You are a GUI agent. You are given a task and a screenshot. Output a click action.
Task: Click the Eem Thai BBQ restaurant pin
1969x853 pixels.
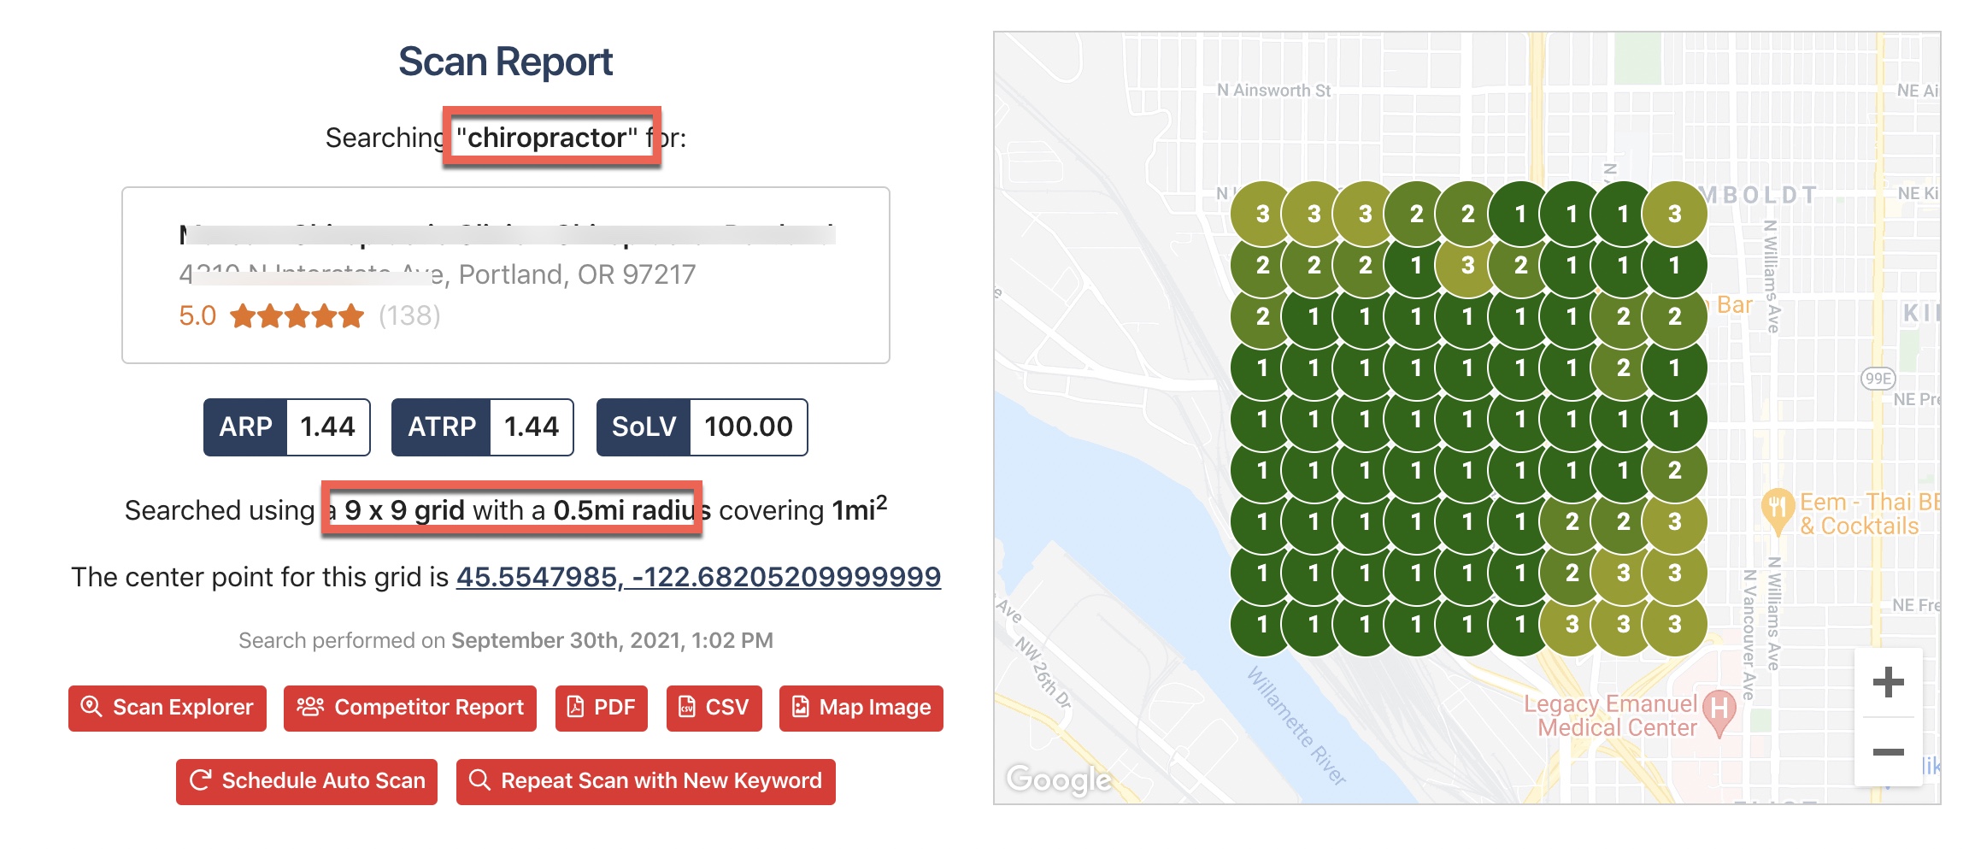1777,508
